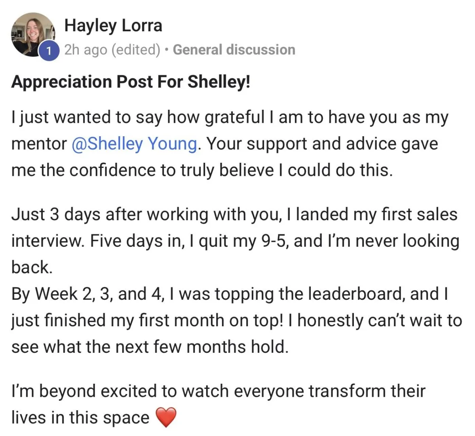Viewport: 475px width, 436px height.
Task: Open Hayley Lorra's profile name link
Action: point(113,25)
